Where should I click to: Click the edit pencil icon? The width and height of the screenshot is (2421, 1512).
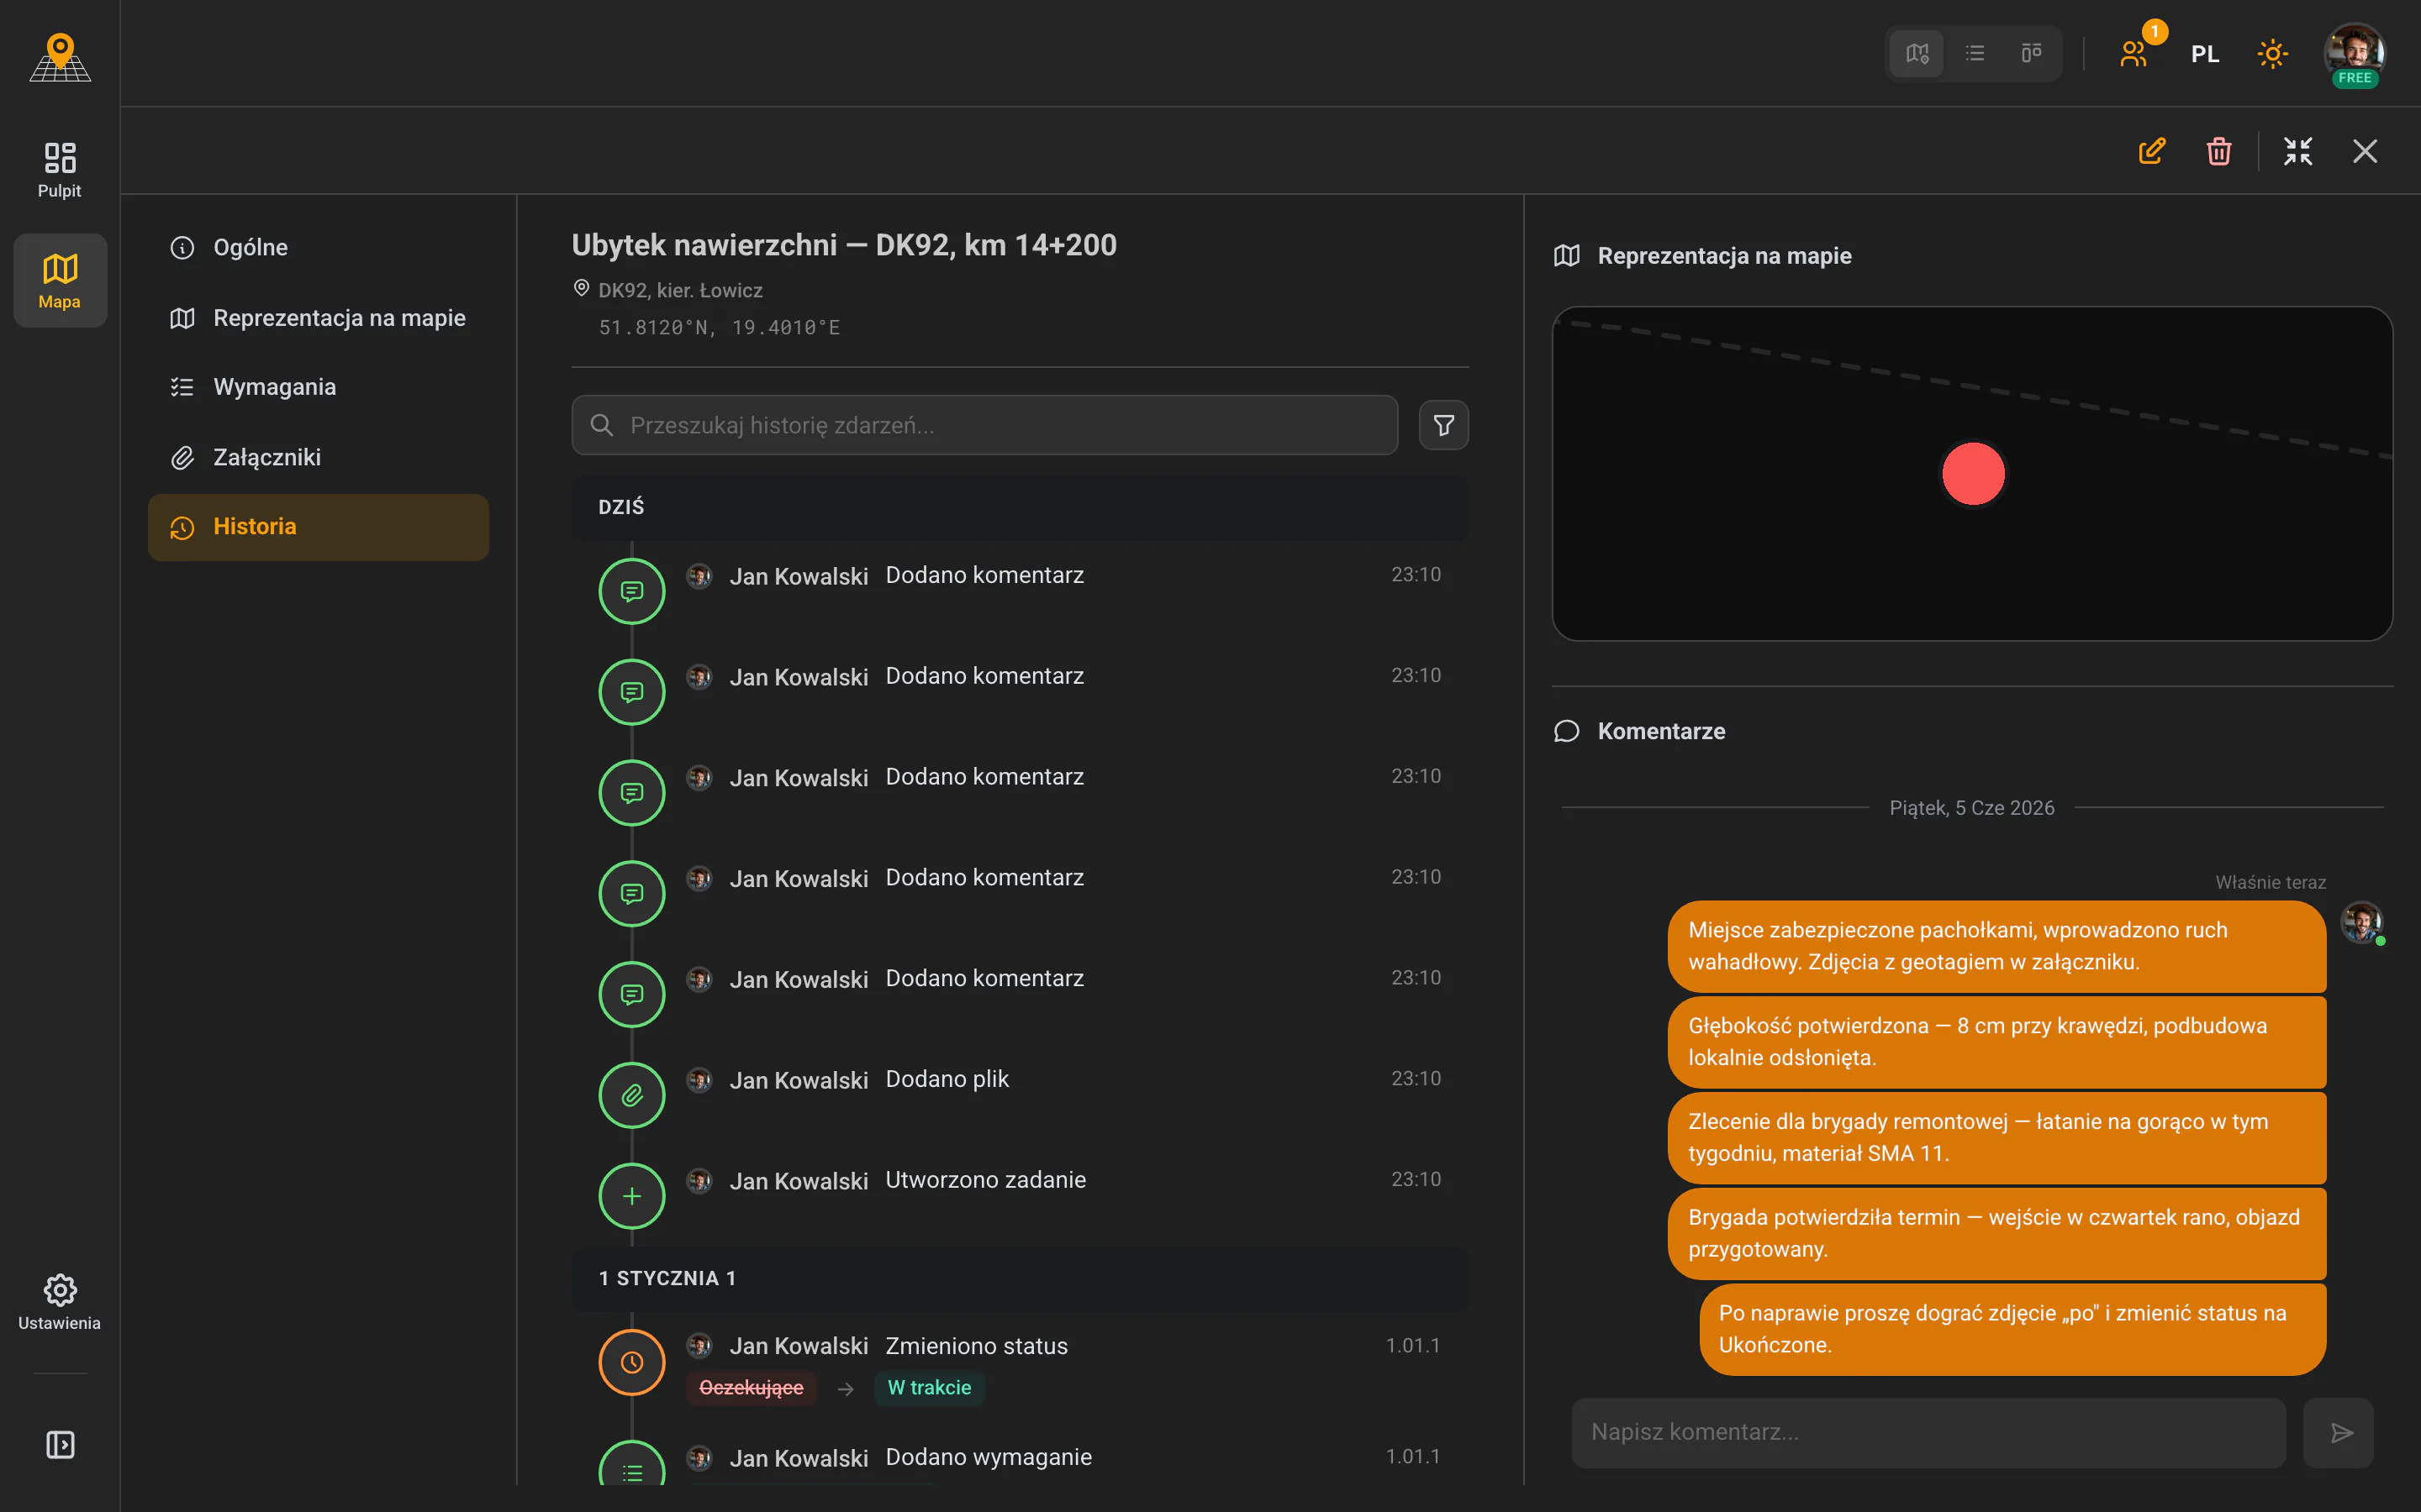tap(2152, 151)
